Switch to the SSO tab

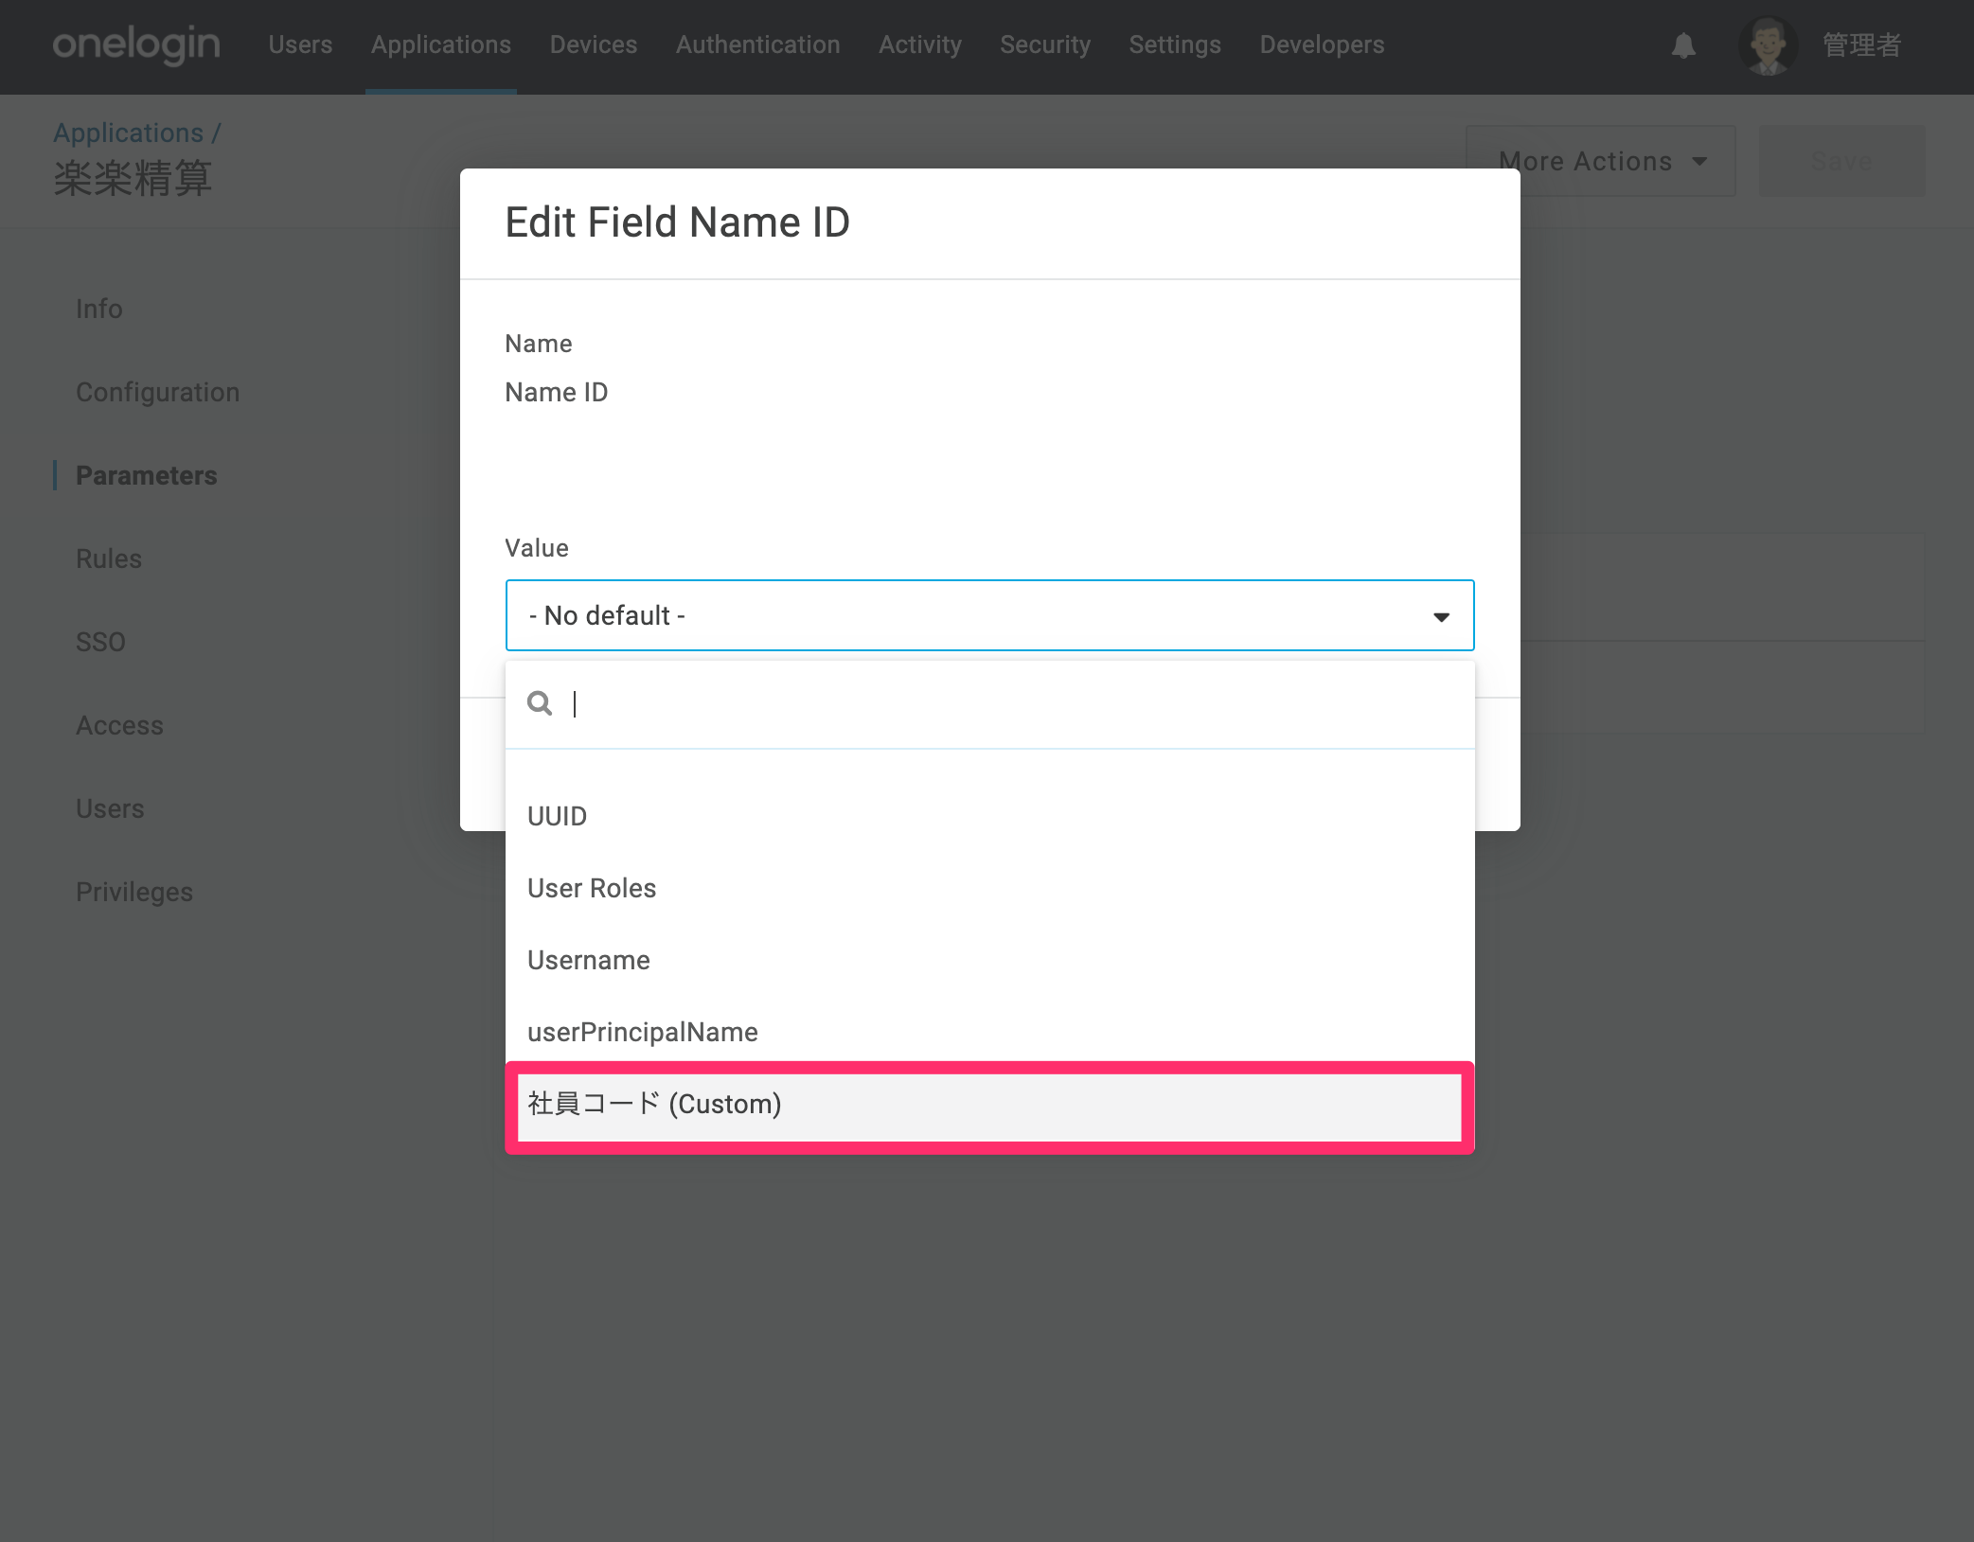tap(100, 642)
